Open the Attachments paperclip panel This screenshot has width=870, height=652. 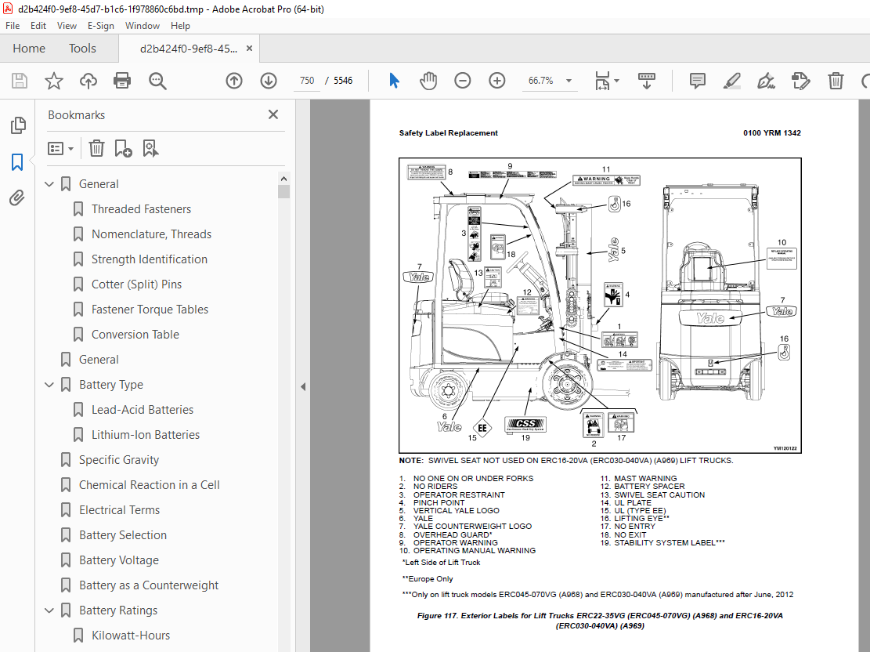tap(17, 197)
